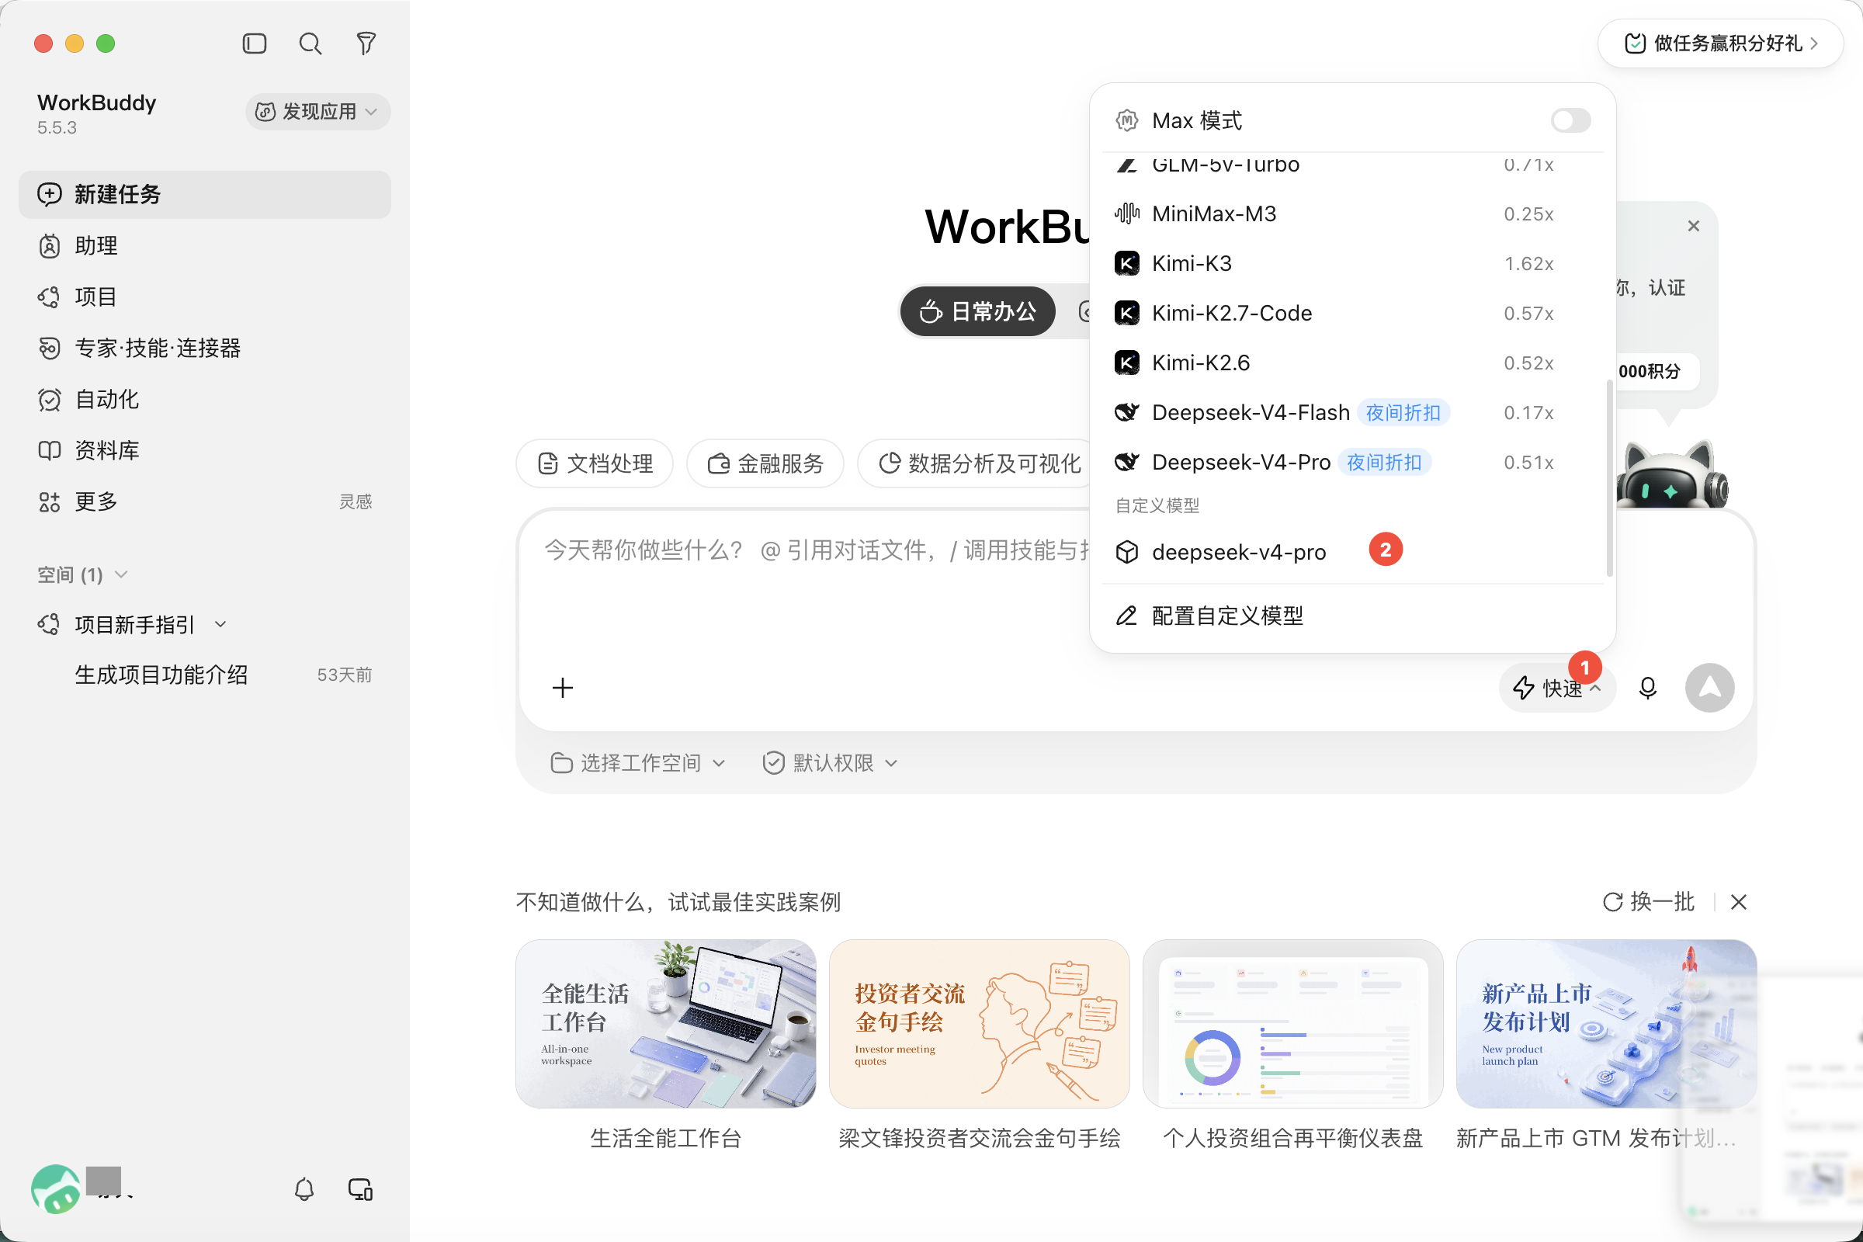Click 换一批 to refresh cases
The width and height of the screenshot is (1863, 1242).
pos(1648,901)
